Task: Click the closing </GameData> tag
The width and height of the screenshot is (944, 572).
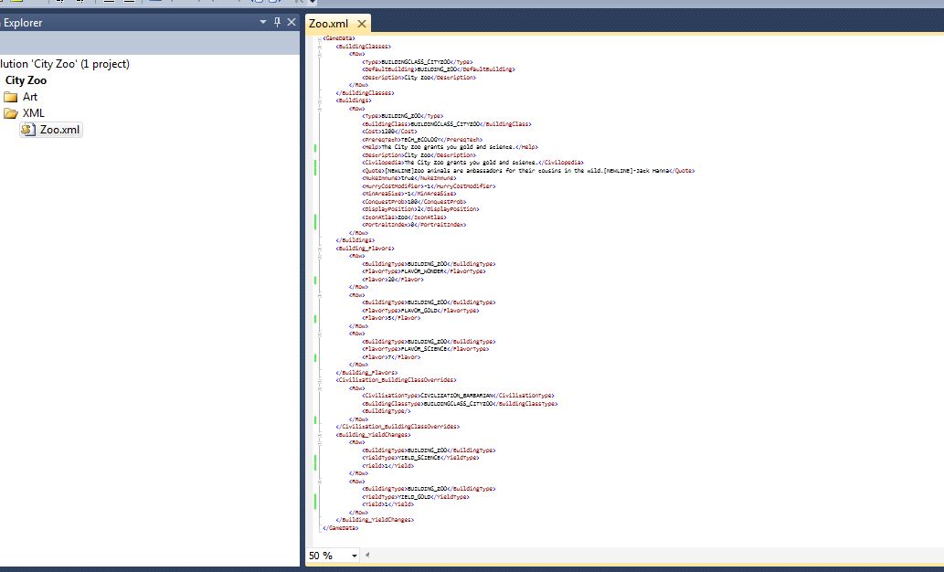Action: tap(341, 528)
